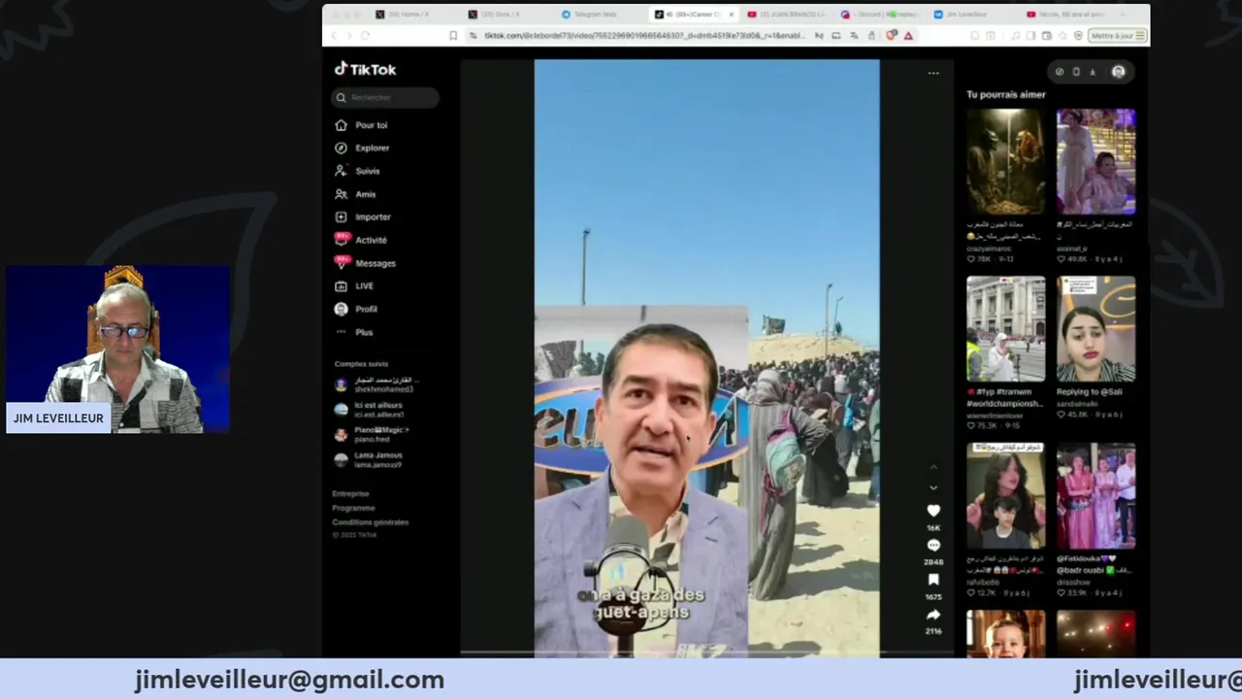This screenshot has height=699, width=1242.
Task: Reload the page with browser refresh icon
Action: [365, 36]
